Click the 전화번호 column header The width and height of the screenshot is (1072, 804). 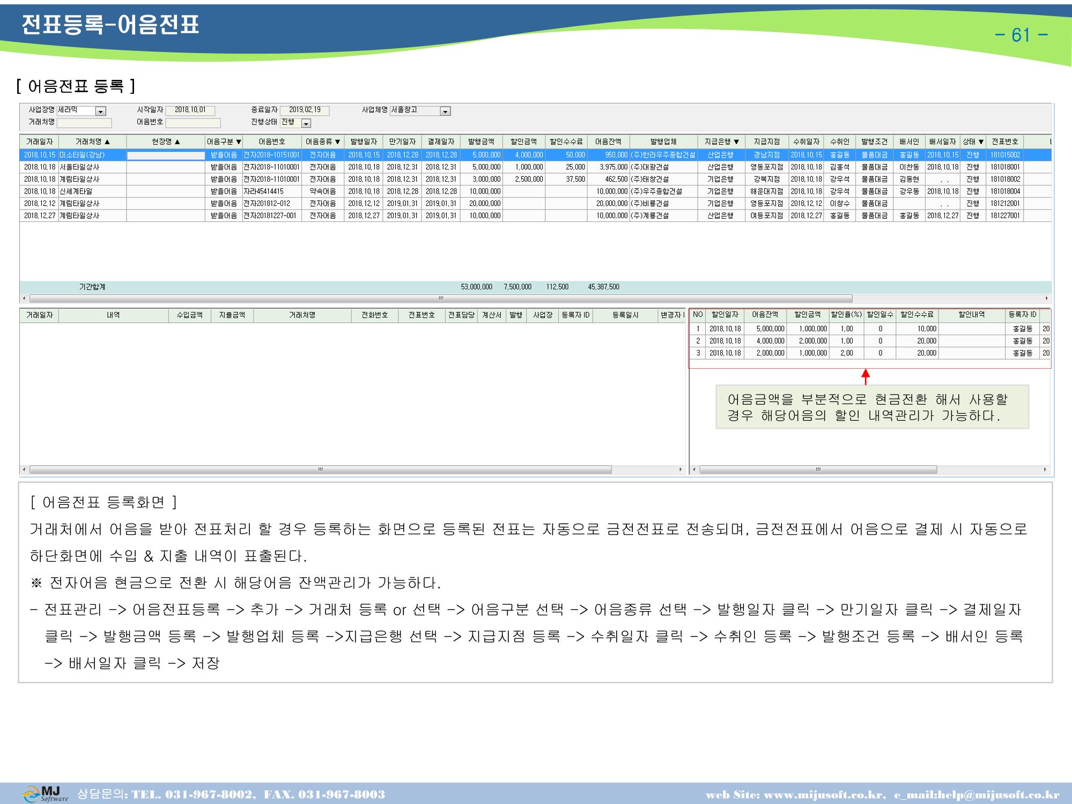374,316
